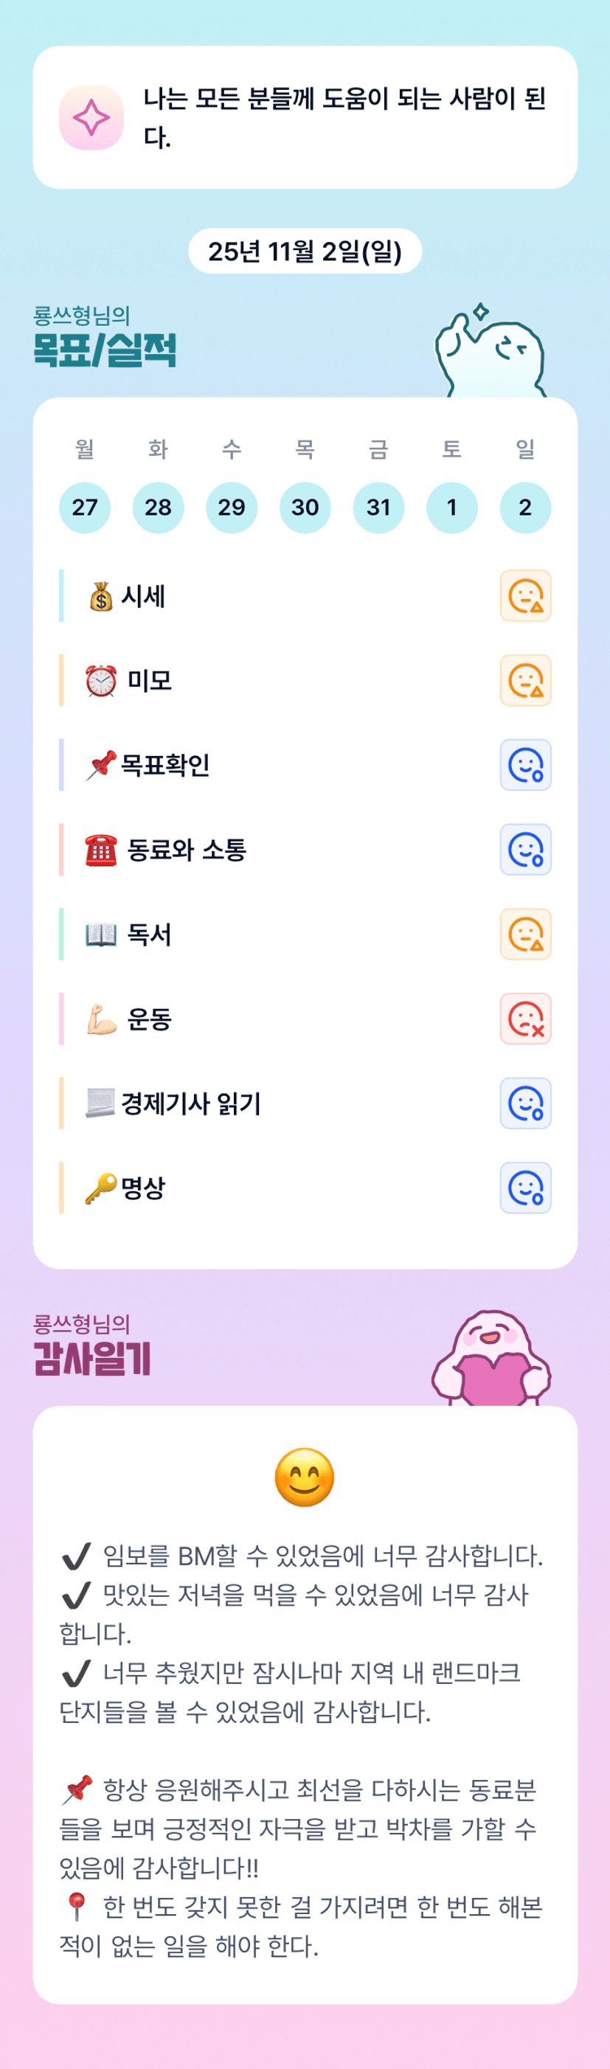
Task: Tap the status face icon for 시세
Action: [x=525, y=596]
